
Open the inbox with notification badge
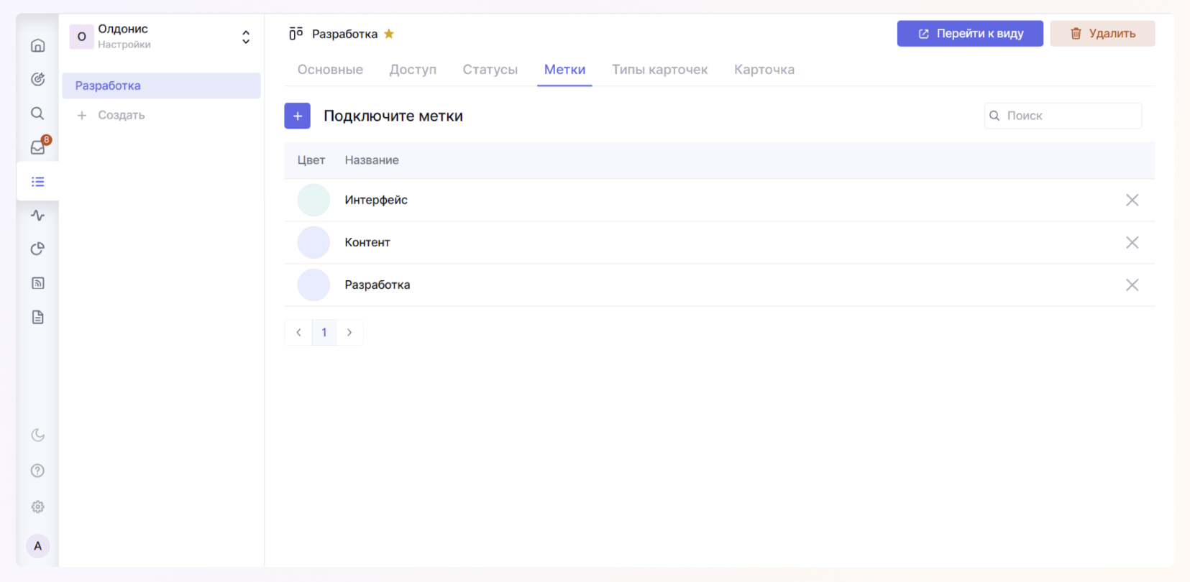pos(38,147)
